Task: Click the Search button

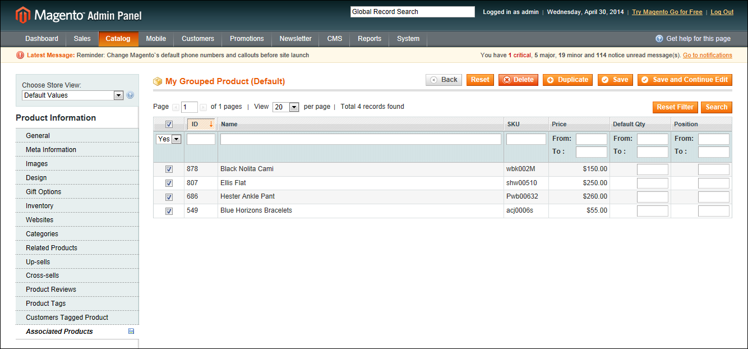Action: coord(717,107)
